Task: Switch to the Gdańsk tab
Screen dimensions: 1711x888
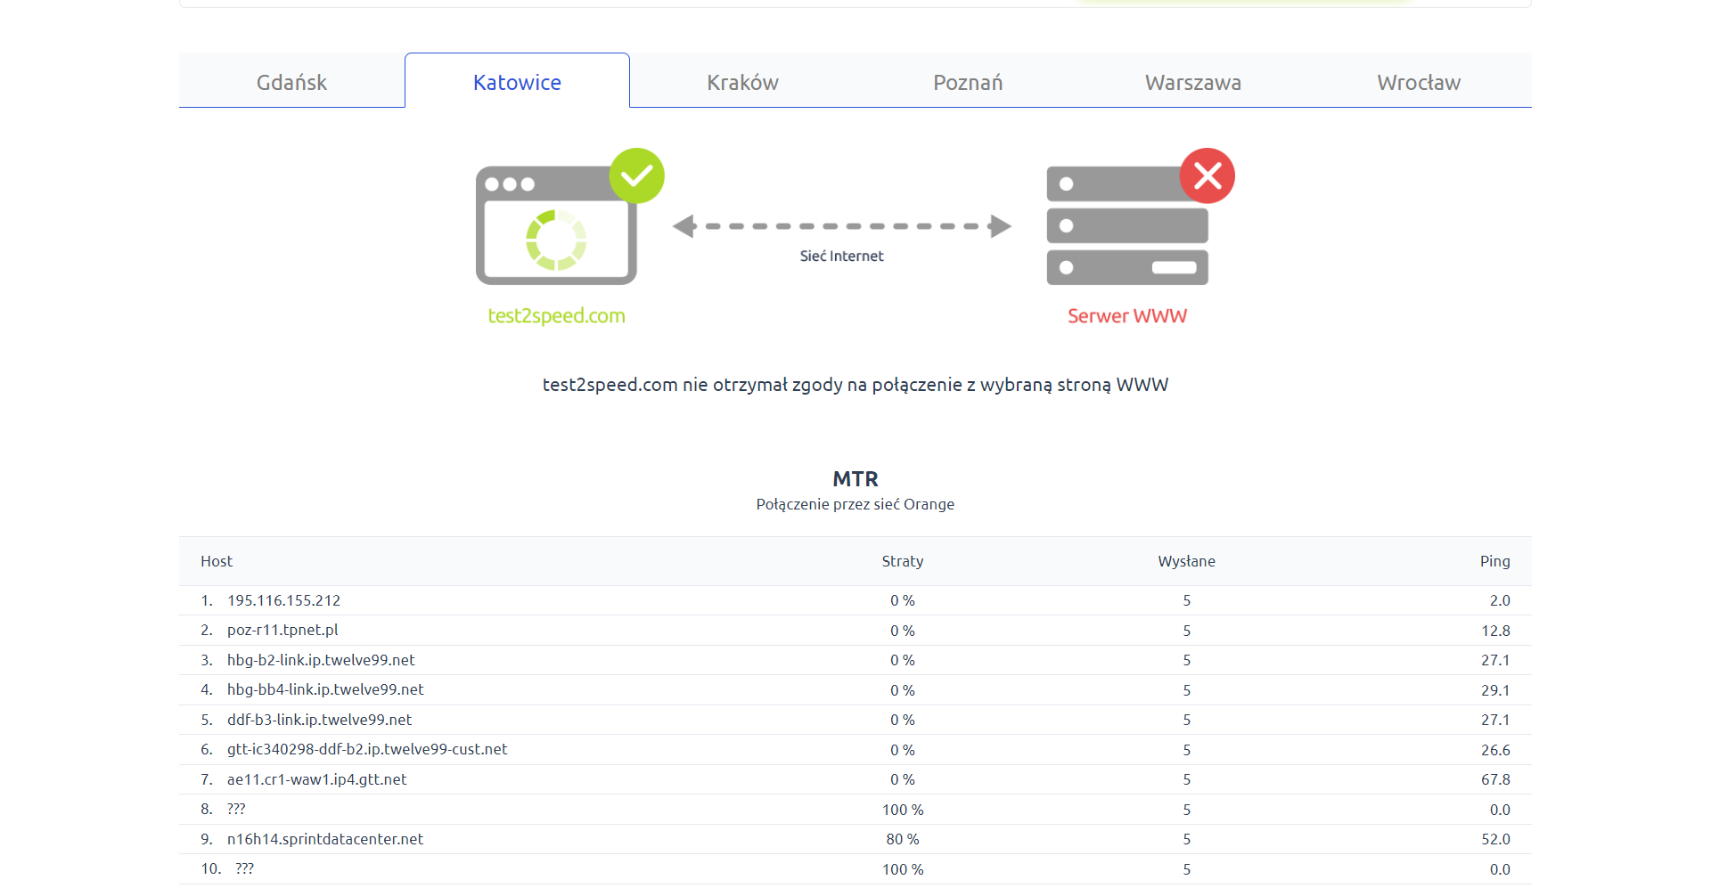Action: click(291, 82)
